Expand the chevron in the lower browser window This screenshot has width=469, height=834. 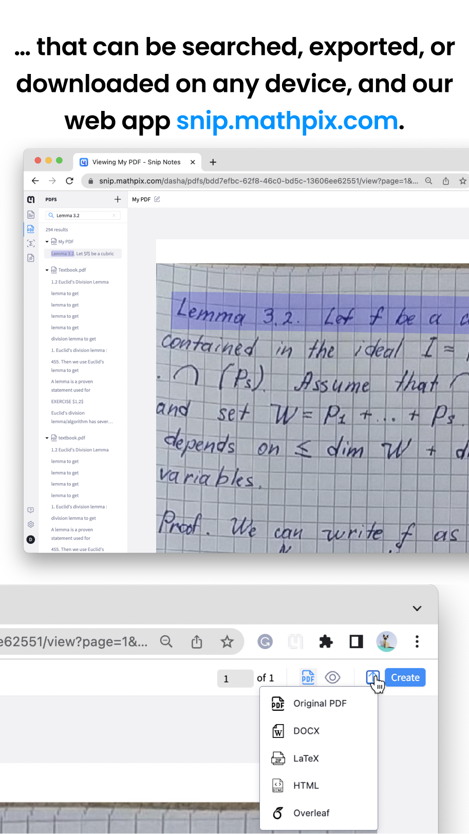pyautogui.click(x=417, y=609)
